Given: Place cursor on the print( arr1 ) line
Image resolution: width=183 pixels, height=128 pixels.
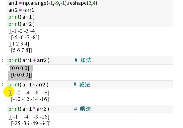Looking at the screenshot, I should pyautogui.click(x=21, y=17).
